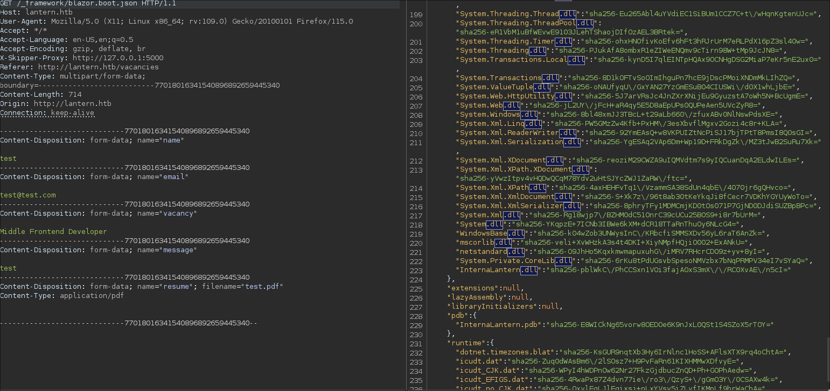Select the test@test.com email value
Image resolution: width=830 pixels, height=391 pixels.
tap(28, 195)
